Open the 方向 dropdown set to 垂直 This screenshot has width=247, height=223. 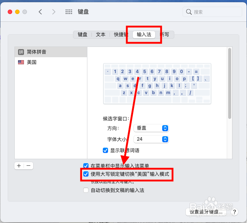tap(151, 128)
